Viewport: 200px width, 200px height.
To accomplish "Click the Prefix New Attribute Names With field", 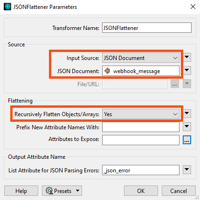I will coord(141,127).
